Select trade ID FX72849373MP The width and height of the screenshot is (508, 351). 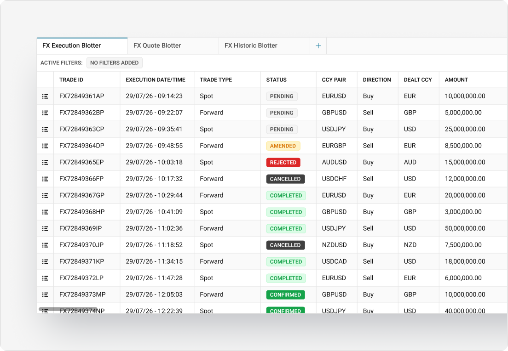click(82, 294)
